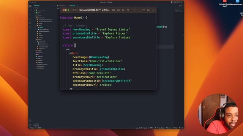Open Customize Layout icon in VS Code title bar
Viewport: 243px width, 136px height.
[181, 2]
